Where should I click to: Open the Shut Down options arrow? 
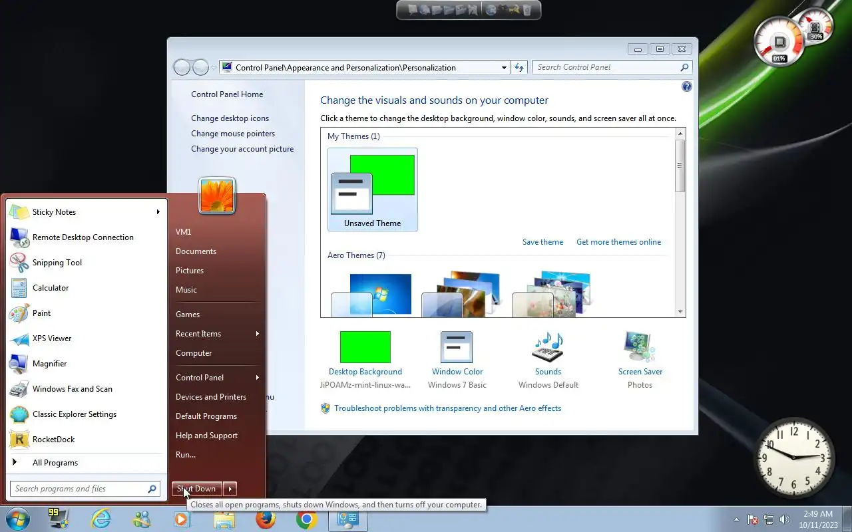pyautogui.click(x=230, y=489)
